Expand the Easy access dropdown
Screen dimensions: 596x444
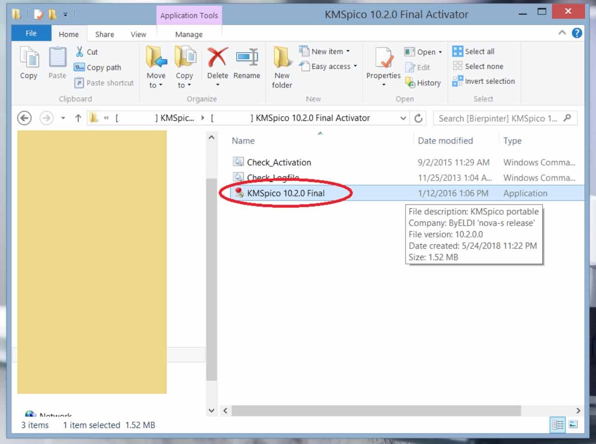tap(328, 67)
